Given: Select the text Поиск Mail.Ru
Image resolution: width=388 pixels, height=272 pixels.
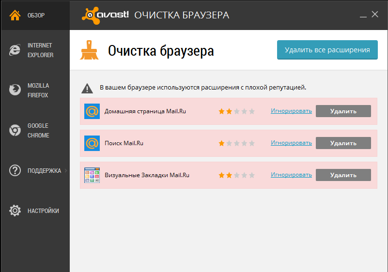Looking at the screenshot, I should tap(124, 143).
